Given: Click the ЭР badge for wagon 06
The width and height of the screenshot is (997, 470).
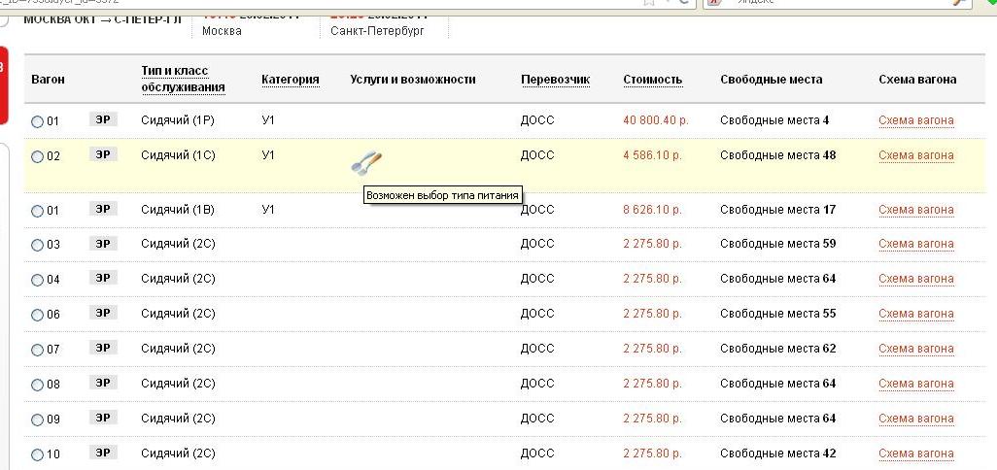Looking at the screenshot, I should (x=103, y=313).
